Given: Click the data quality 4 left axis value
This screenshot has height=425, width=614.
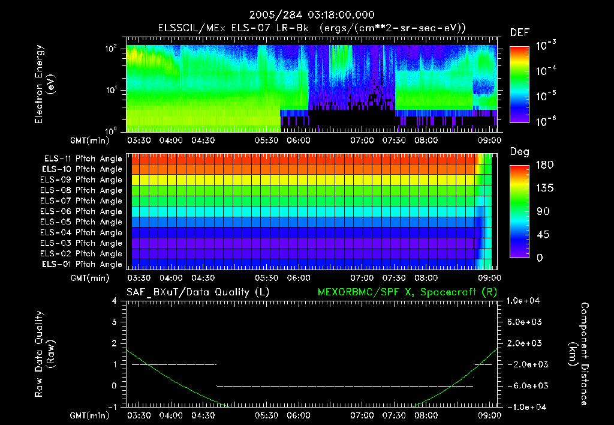Looking at the screenshot, I should (x=115, y=301).
